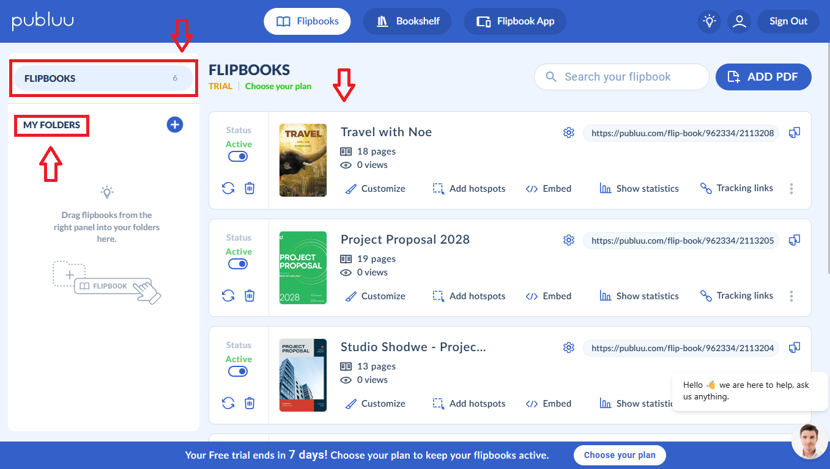The height and width of the screenshot is (469, 830).
Task: Disable Project Proposal 2028 active switch
Action: pos(238,264)
